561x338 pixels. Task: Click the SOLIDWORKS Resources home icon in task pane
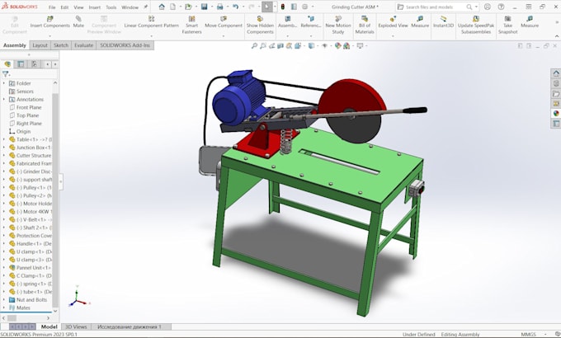[x=555, y=73]
